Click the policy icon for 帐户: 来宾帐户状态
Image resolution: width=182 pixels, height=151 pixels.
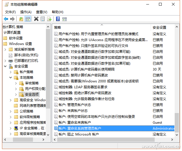coord(56,111)
